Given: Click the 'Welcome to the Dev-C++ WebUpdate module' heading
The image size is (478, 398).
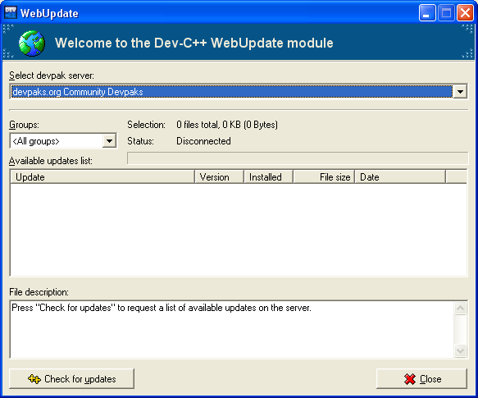Looking at the screenshot, I should tap(193, 43).
